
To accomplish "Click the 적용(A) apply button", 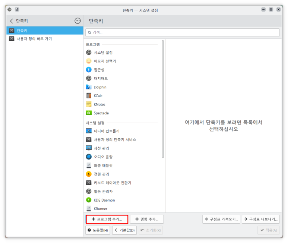I will (x=269, y=230).
